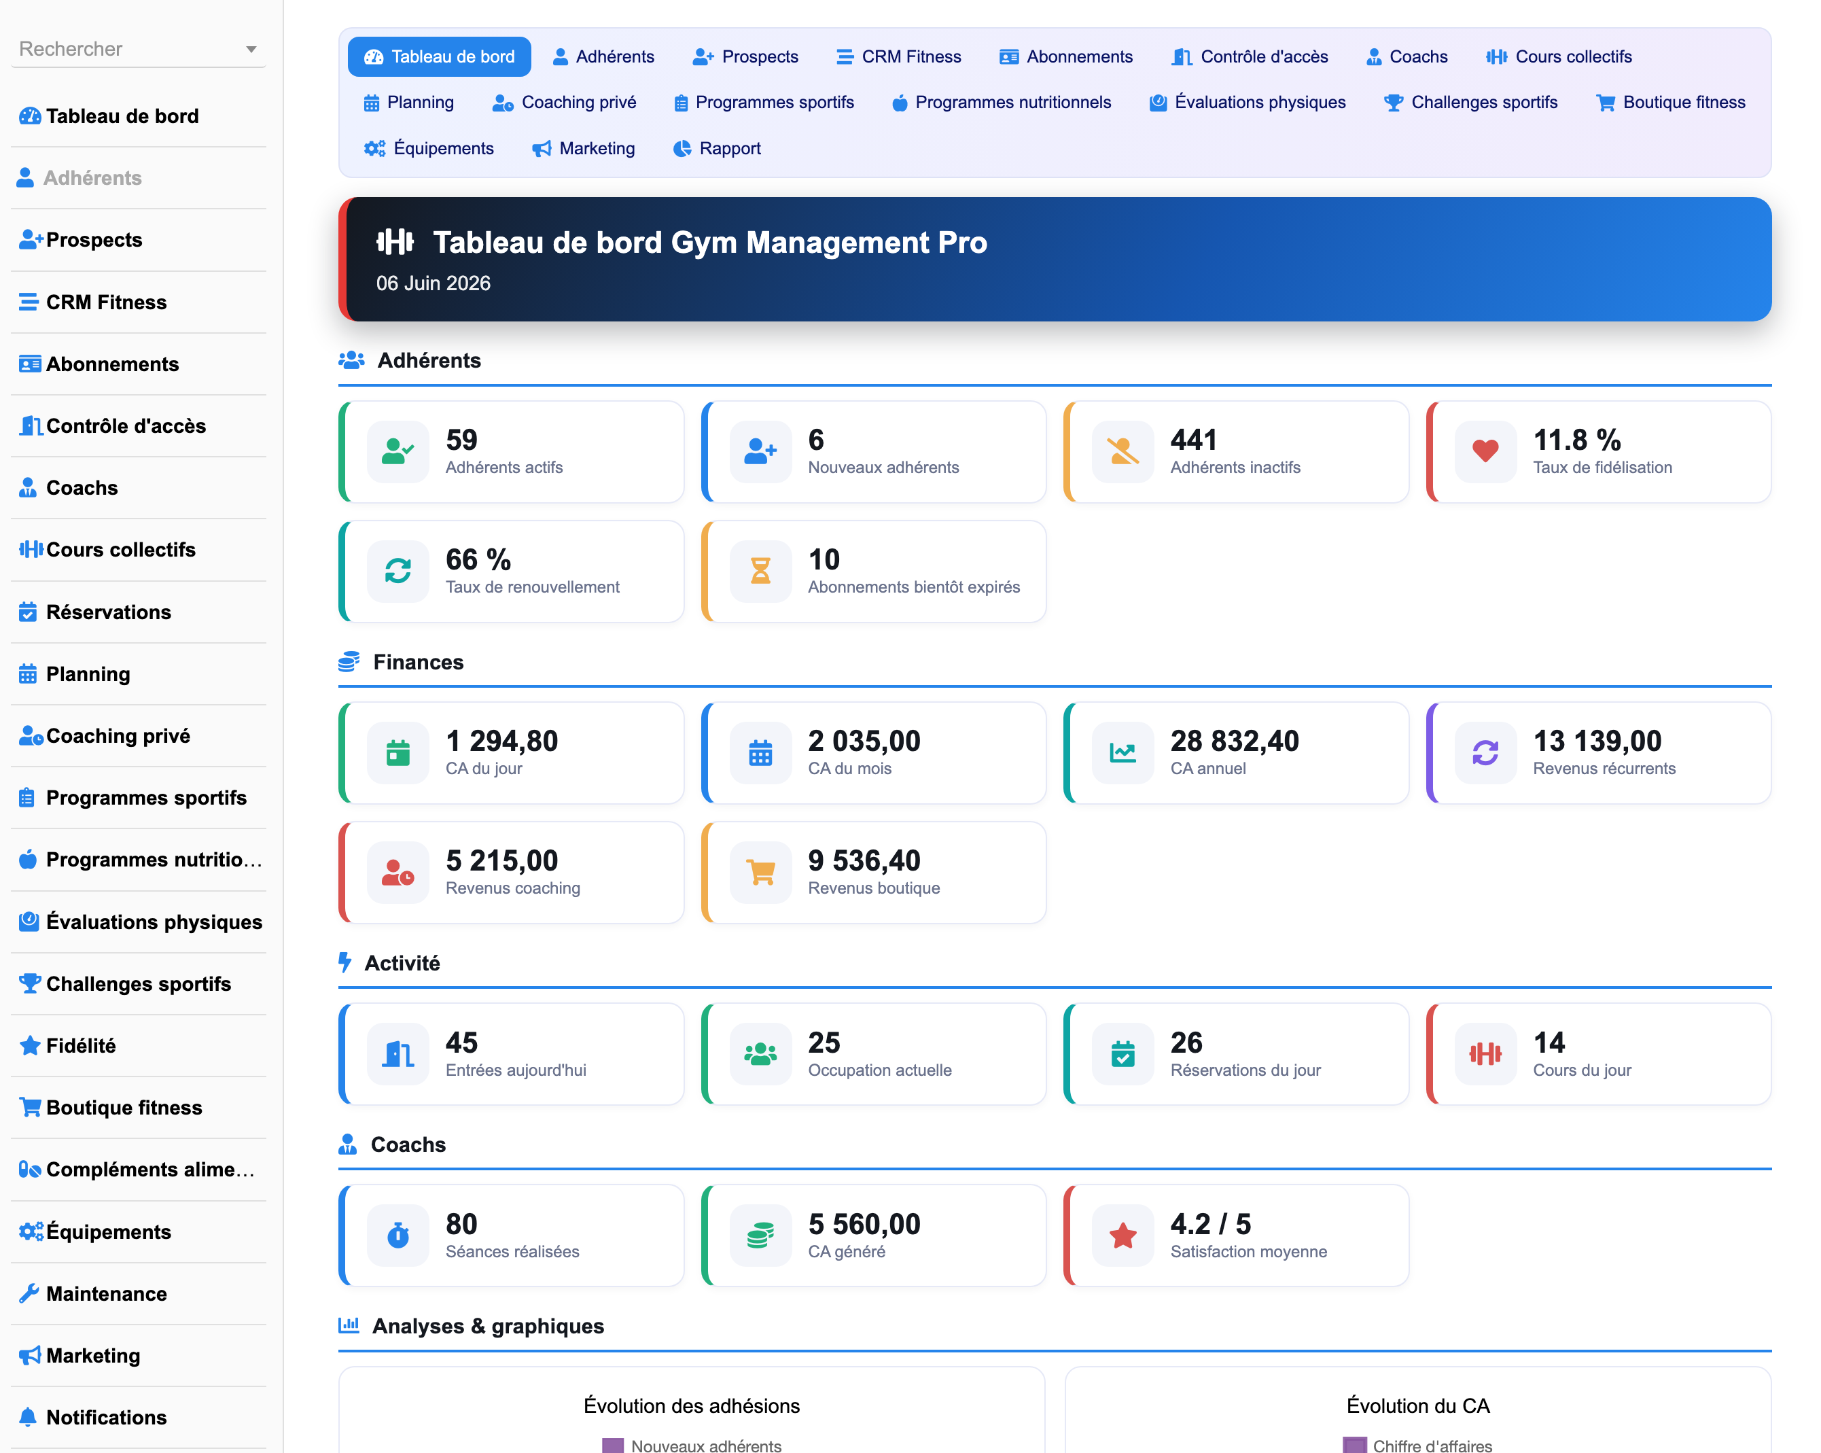Click the stopwatch icon in Séances réalisées
The image size is (1821, 1453).
coord(397,1235)
